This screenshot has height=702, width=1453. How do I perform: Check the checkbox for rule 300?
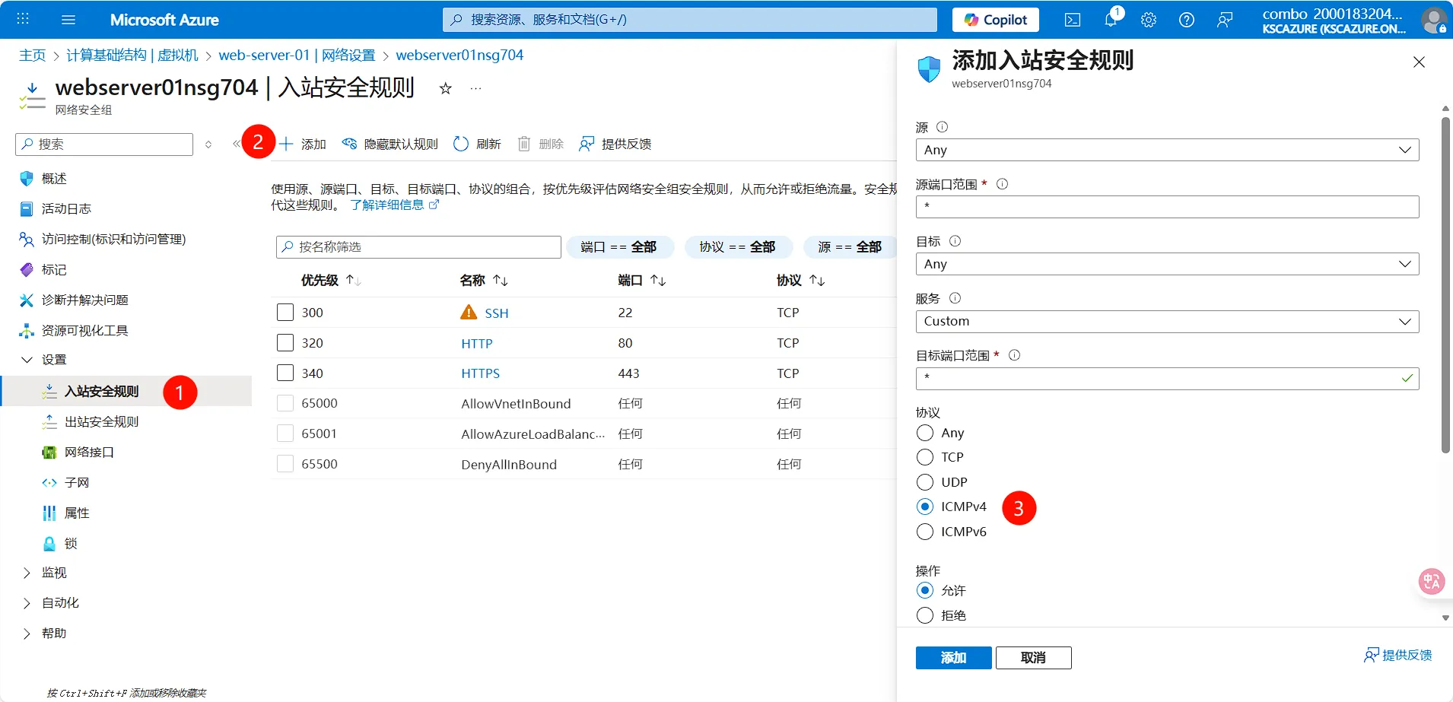285,312
